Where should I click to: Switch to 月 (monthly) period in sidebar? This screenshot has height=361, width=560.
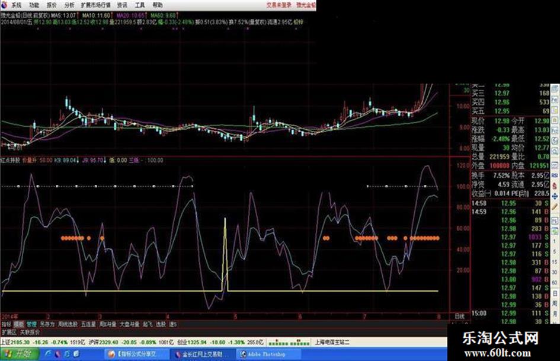[x=555, y=314]
